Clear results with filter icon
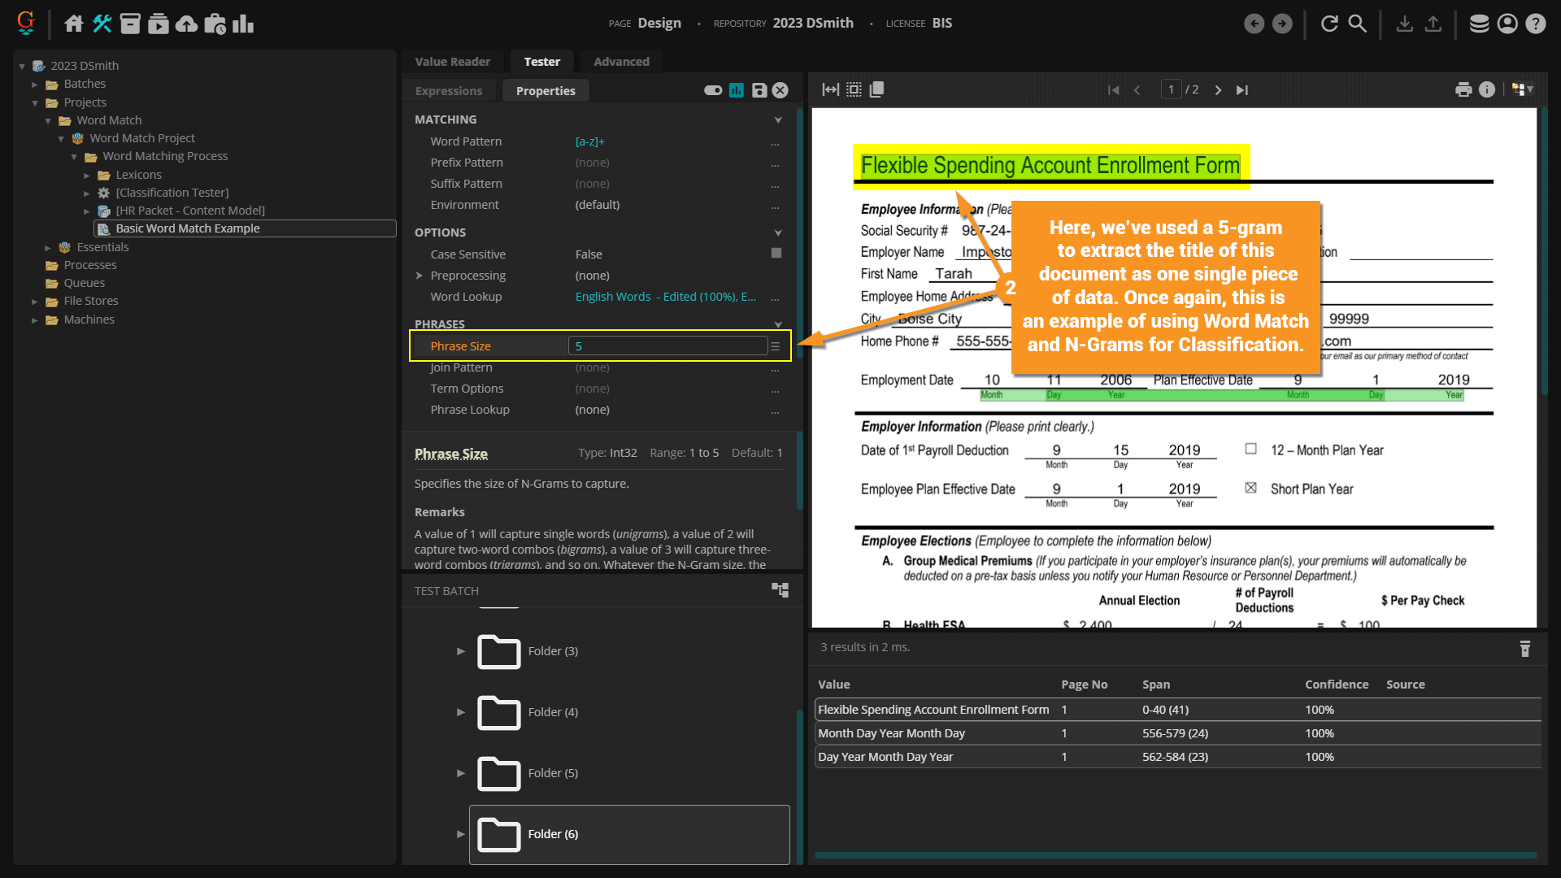This screenshot has height=878, width=1561. (x=1524, y=649)
